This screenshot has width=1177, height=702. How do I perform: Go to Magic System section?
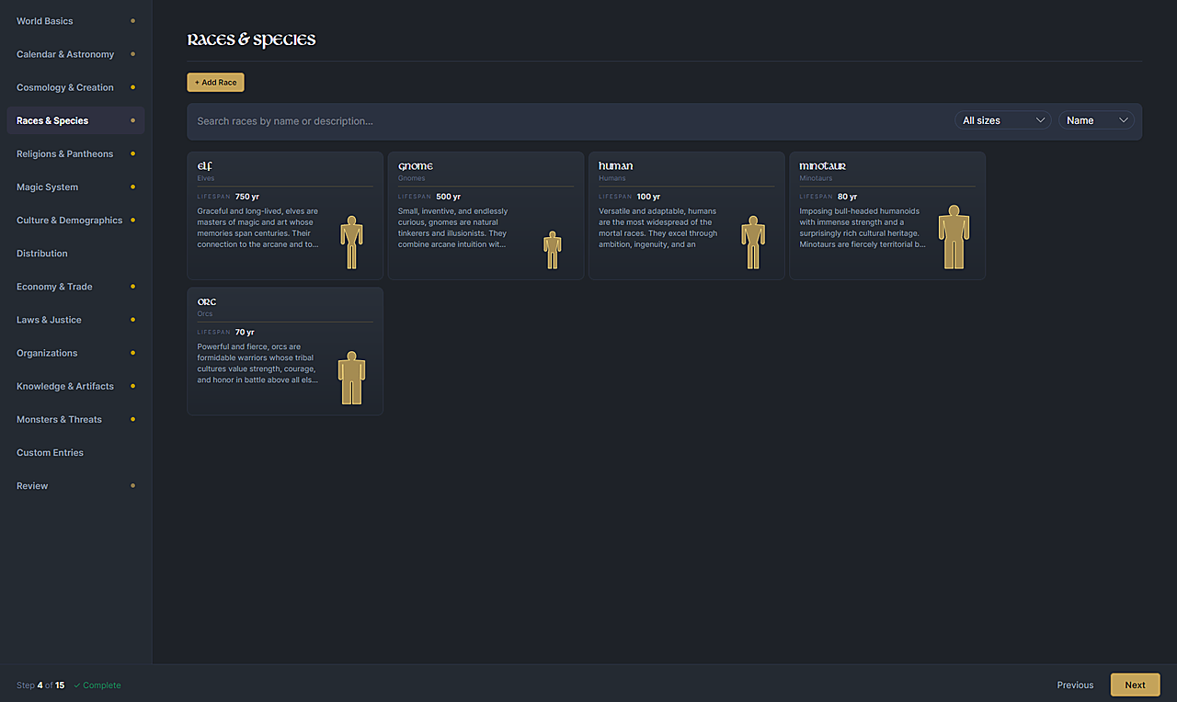[75, 187]
